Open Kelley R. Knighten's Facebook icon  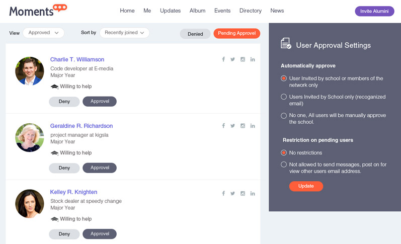pyautogui.click(x=223, y=193)
